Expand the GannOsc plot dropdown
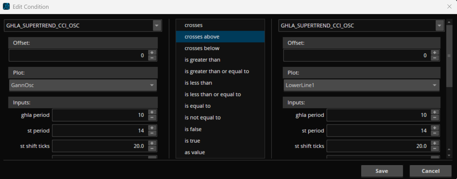 152,85
